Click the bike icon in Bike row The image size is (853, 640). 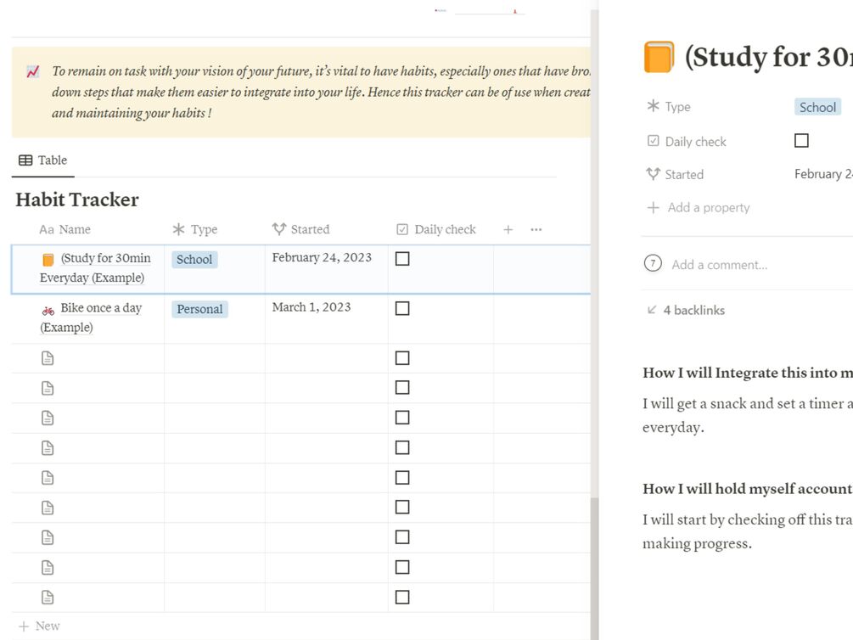point(48,310)
